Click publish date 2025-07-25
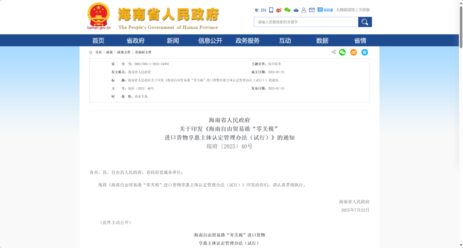 click(276, 88)
